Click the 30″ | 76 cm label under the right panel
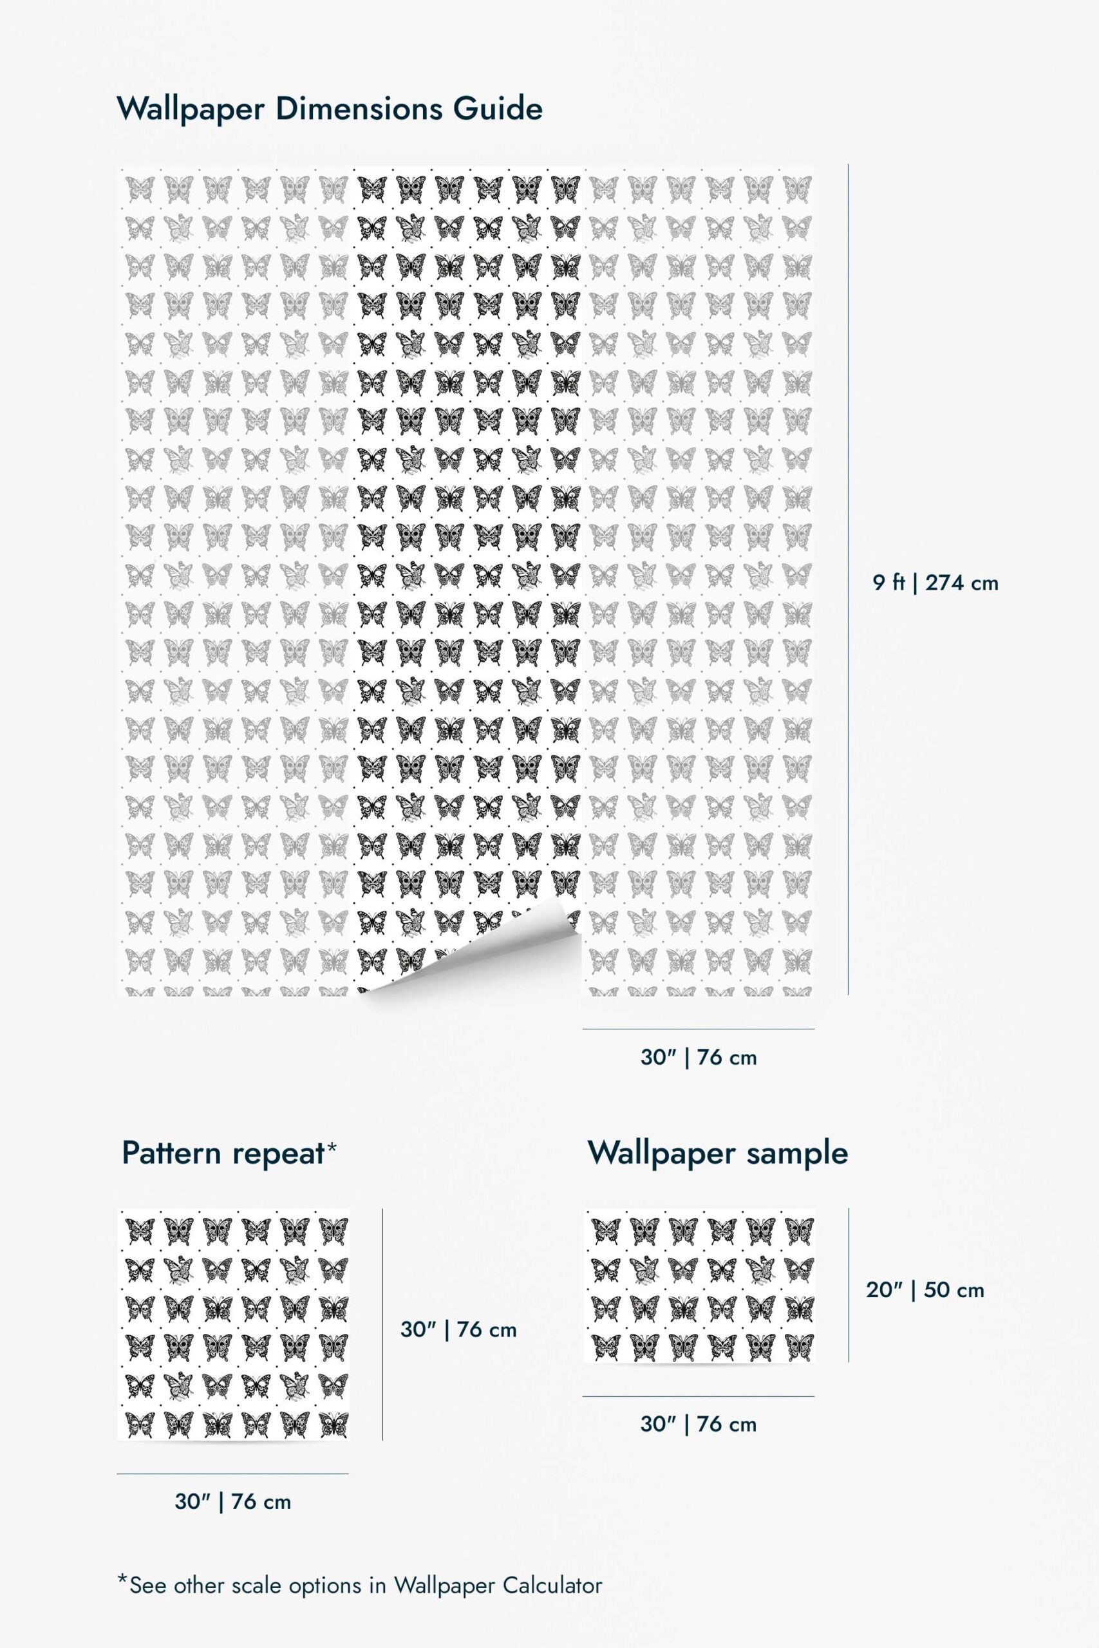Screen dimensions: 1099x1648 (x=699, y=1057)
